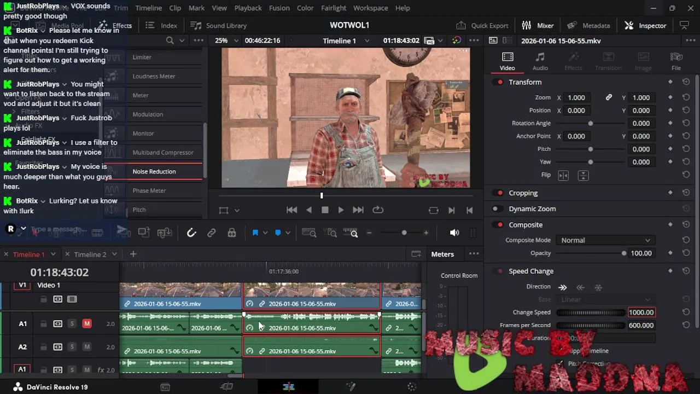Switch to the Timeline 2 tab
Screen dimensions: 700x394
pyautogui.click(x=90, y=254)
